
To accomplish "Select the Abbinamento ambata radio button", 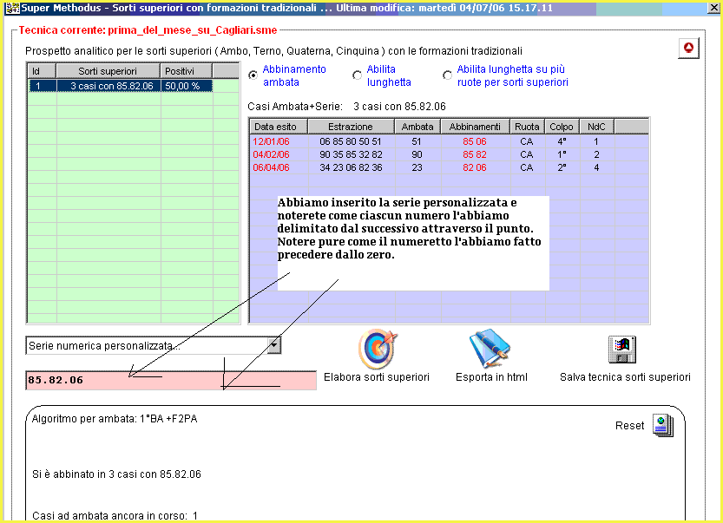I will (x=253, y=75).
